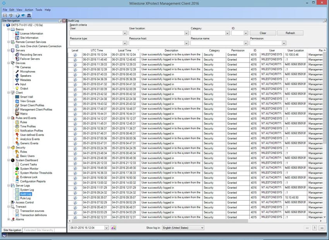Click the System Log icon
This screenshot has width=329, height=240.
click(x=17, y=190)
